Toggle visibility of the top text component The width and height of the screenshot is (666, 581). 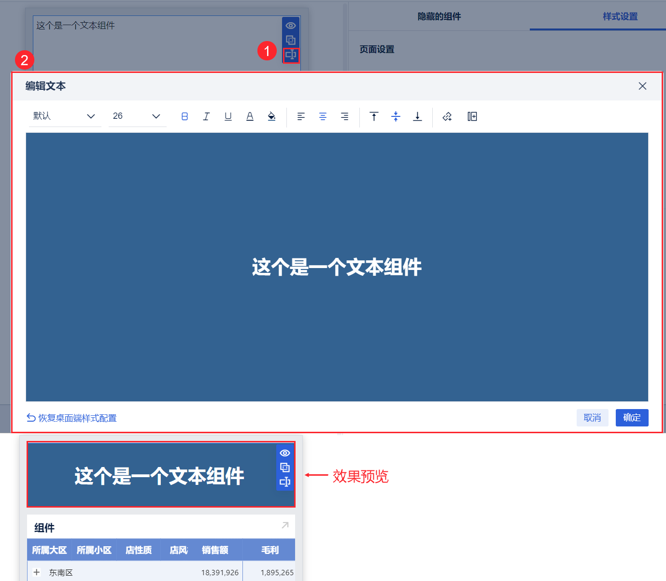click(290, 25)
